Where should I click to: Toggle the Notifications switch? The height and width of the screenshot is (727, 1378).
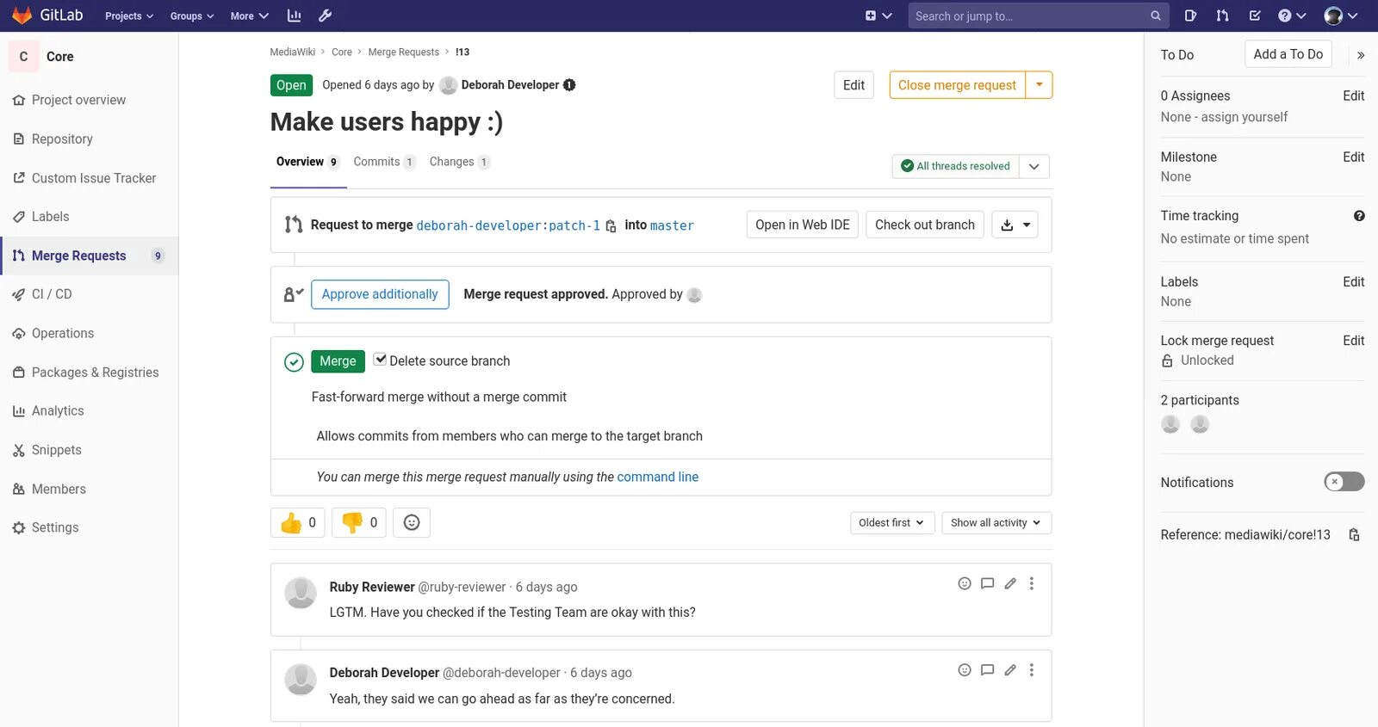coord(1344,482)
